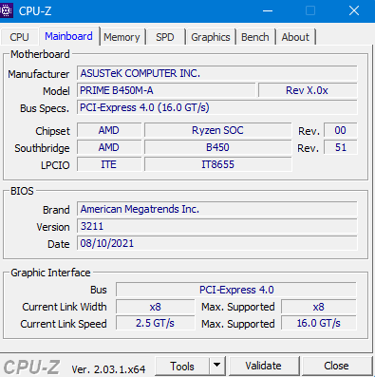The width and height of the screenshot is (375, 377).
Task: Minimize the CPU-Z window
Action: pyautogui.click(x=268, y=11)
